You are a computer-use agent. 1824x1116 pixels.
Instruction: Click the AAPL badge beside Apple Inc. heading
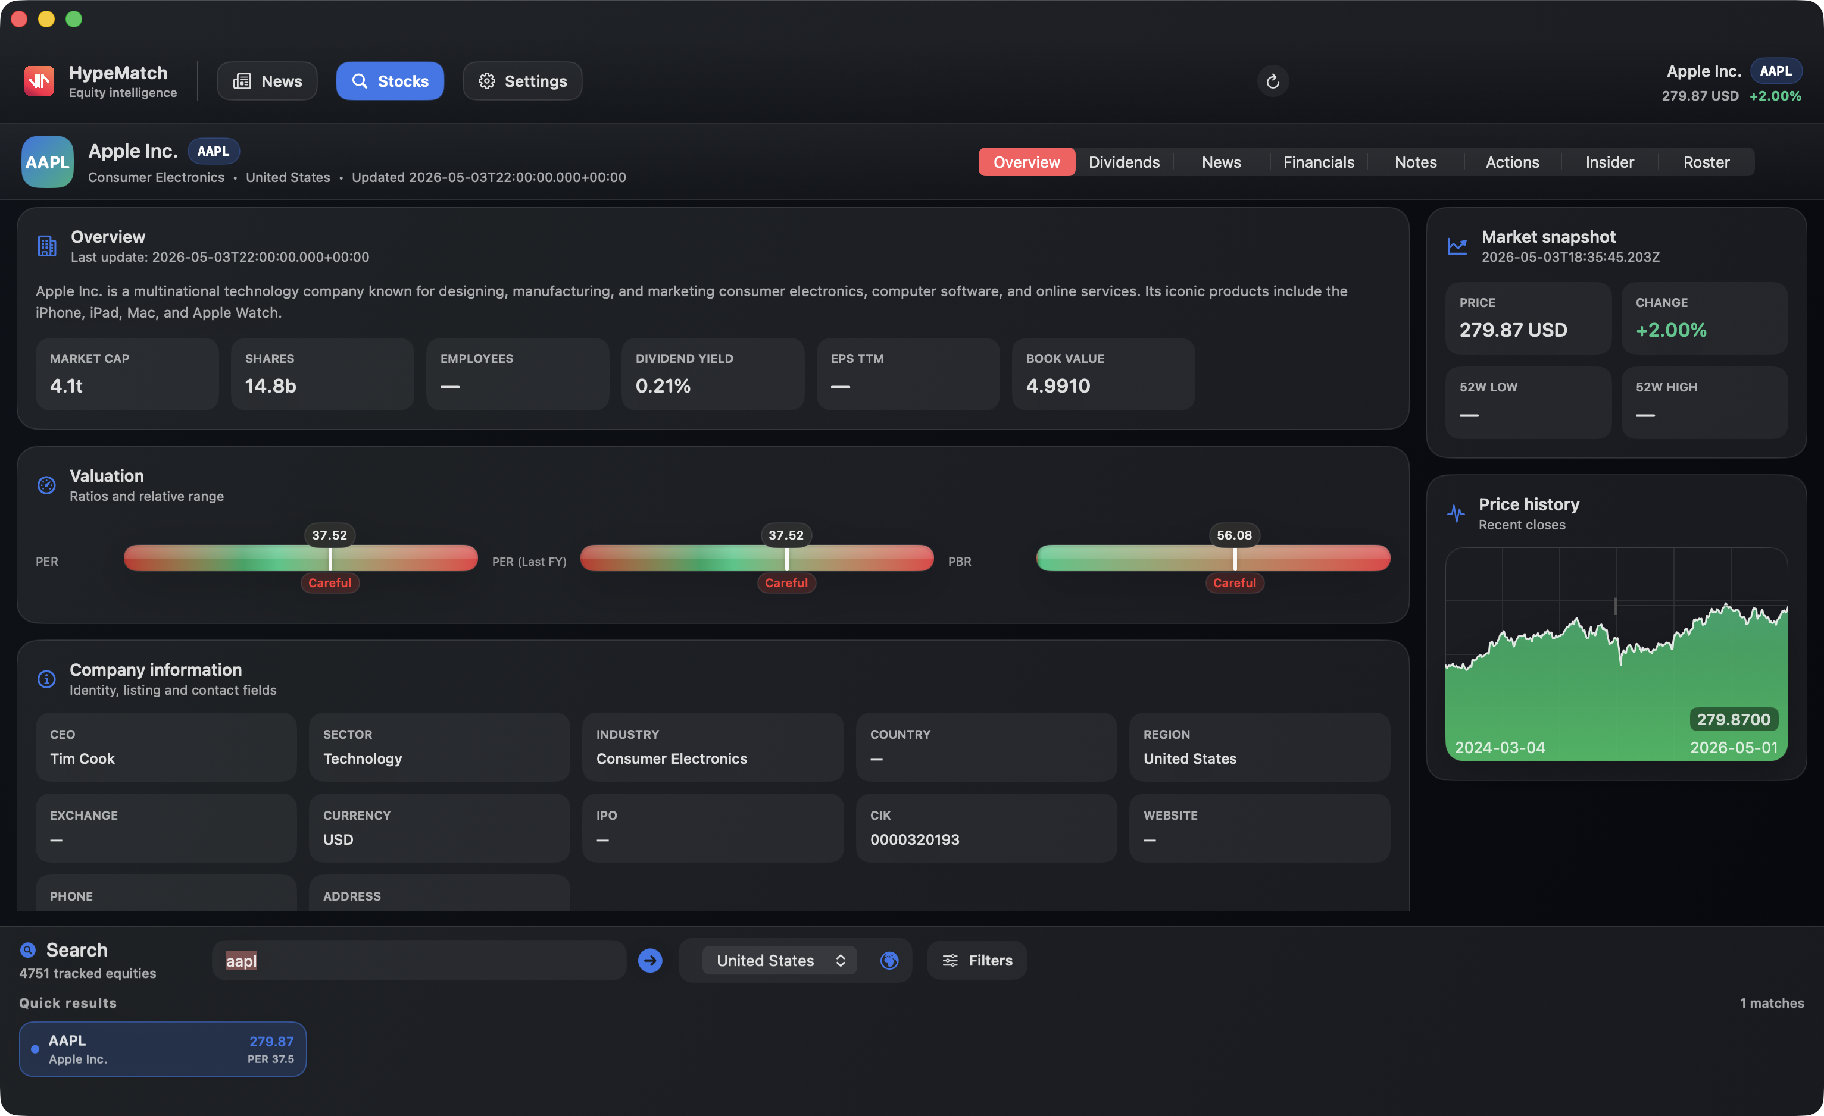pyautogui.click(x=213, y=151)
